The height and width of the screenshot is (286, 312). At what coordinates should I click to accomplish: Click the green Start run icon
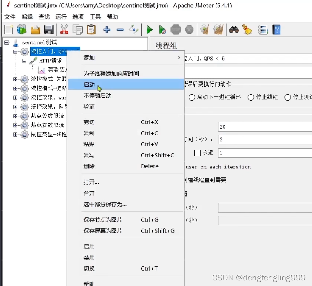[150, 30]
